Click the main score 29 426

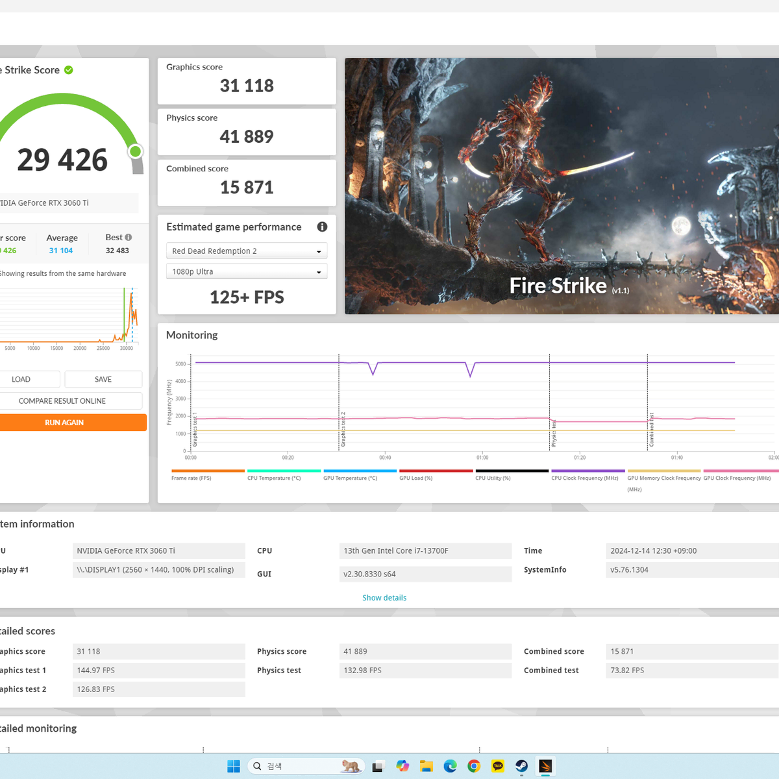point(62,160)
